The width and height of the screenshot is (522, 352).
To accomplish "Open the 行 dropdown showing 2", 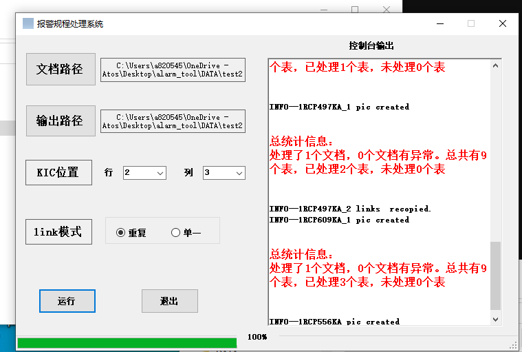I will (x=144, y=173).
